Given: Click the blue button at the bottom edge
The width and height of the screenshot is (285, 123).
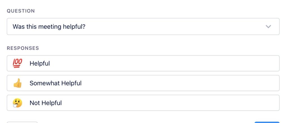Looking at the screenshot, I should coord(267,122).
